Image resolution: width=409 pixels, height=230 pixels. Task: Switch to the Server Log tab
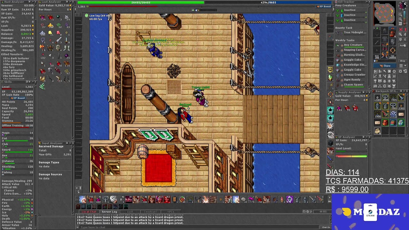[109, 211]
